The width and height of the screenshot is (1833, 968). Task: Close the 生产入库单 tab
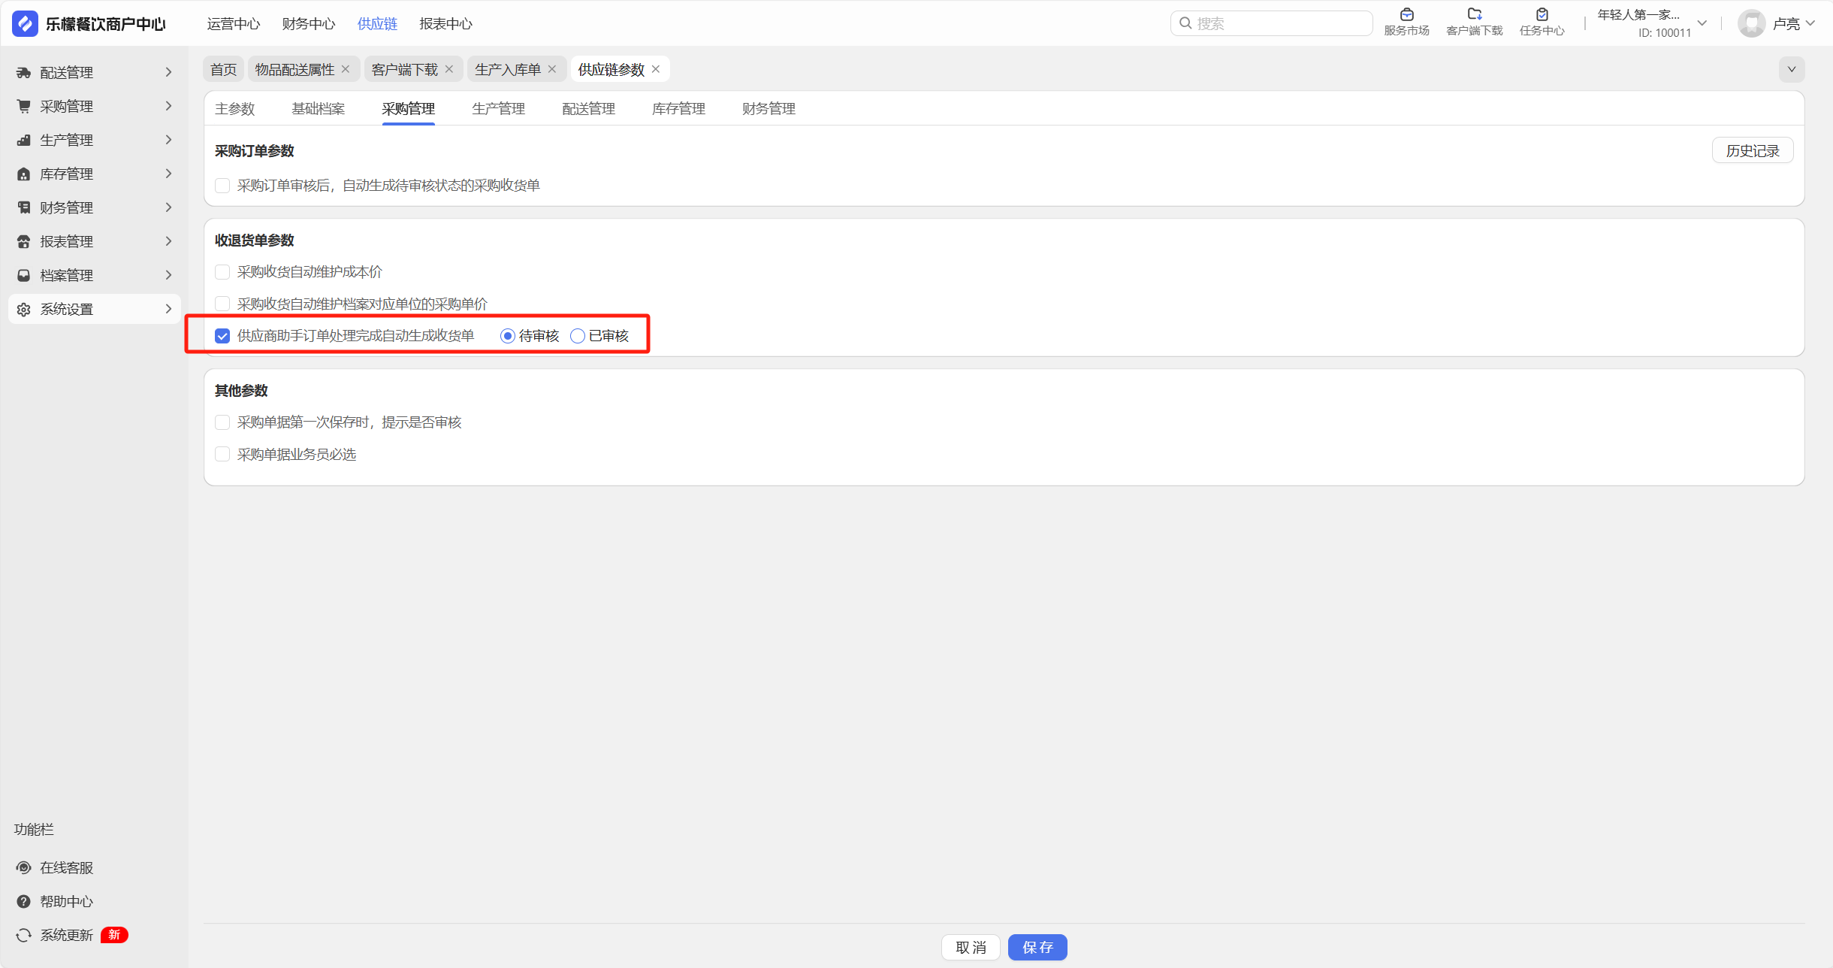pos(552,69)
